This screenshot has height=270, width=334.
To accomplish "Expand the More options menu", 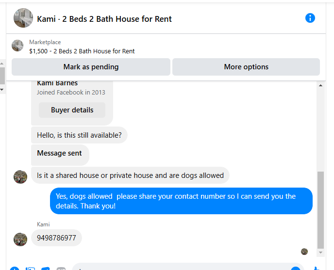I will click(246, 67).
